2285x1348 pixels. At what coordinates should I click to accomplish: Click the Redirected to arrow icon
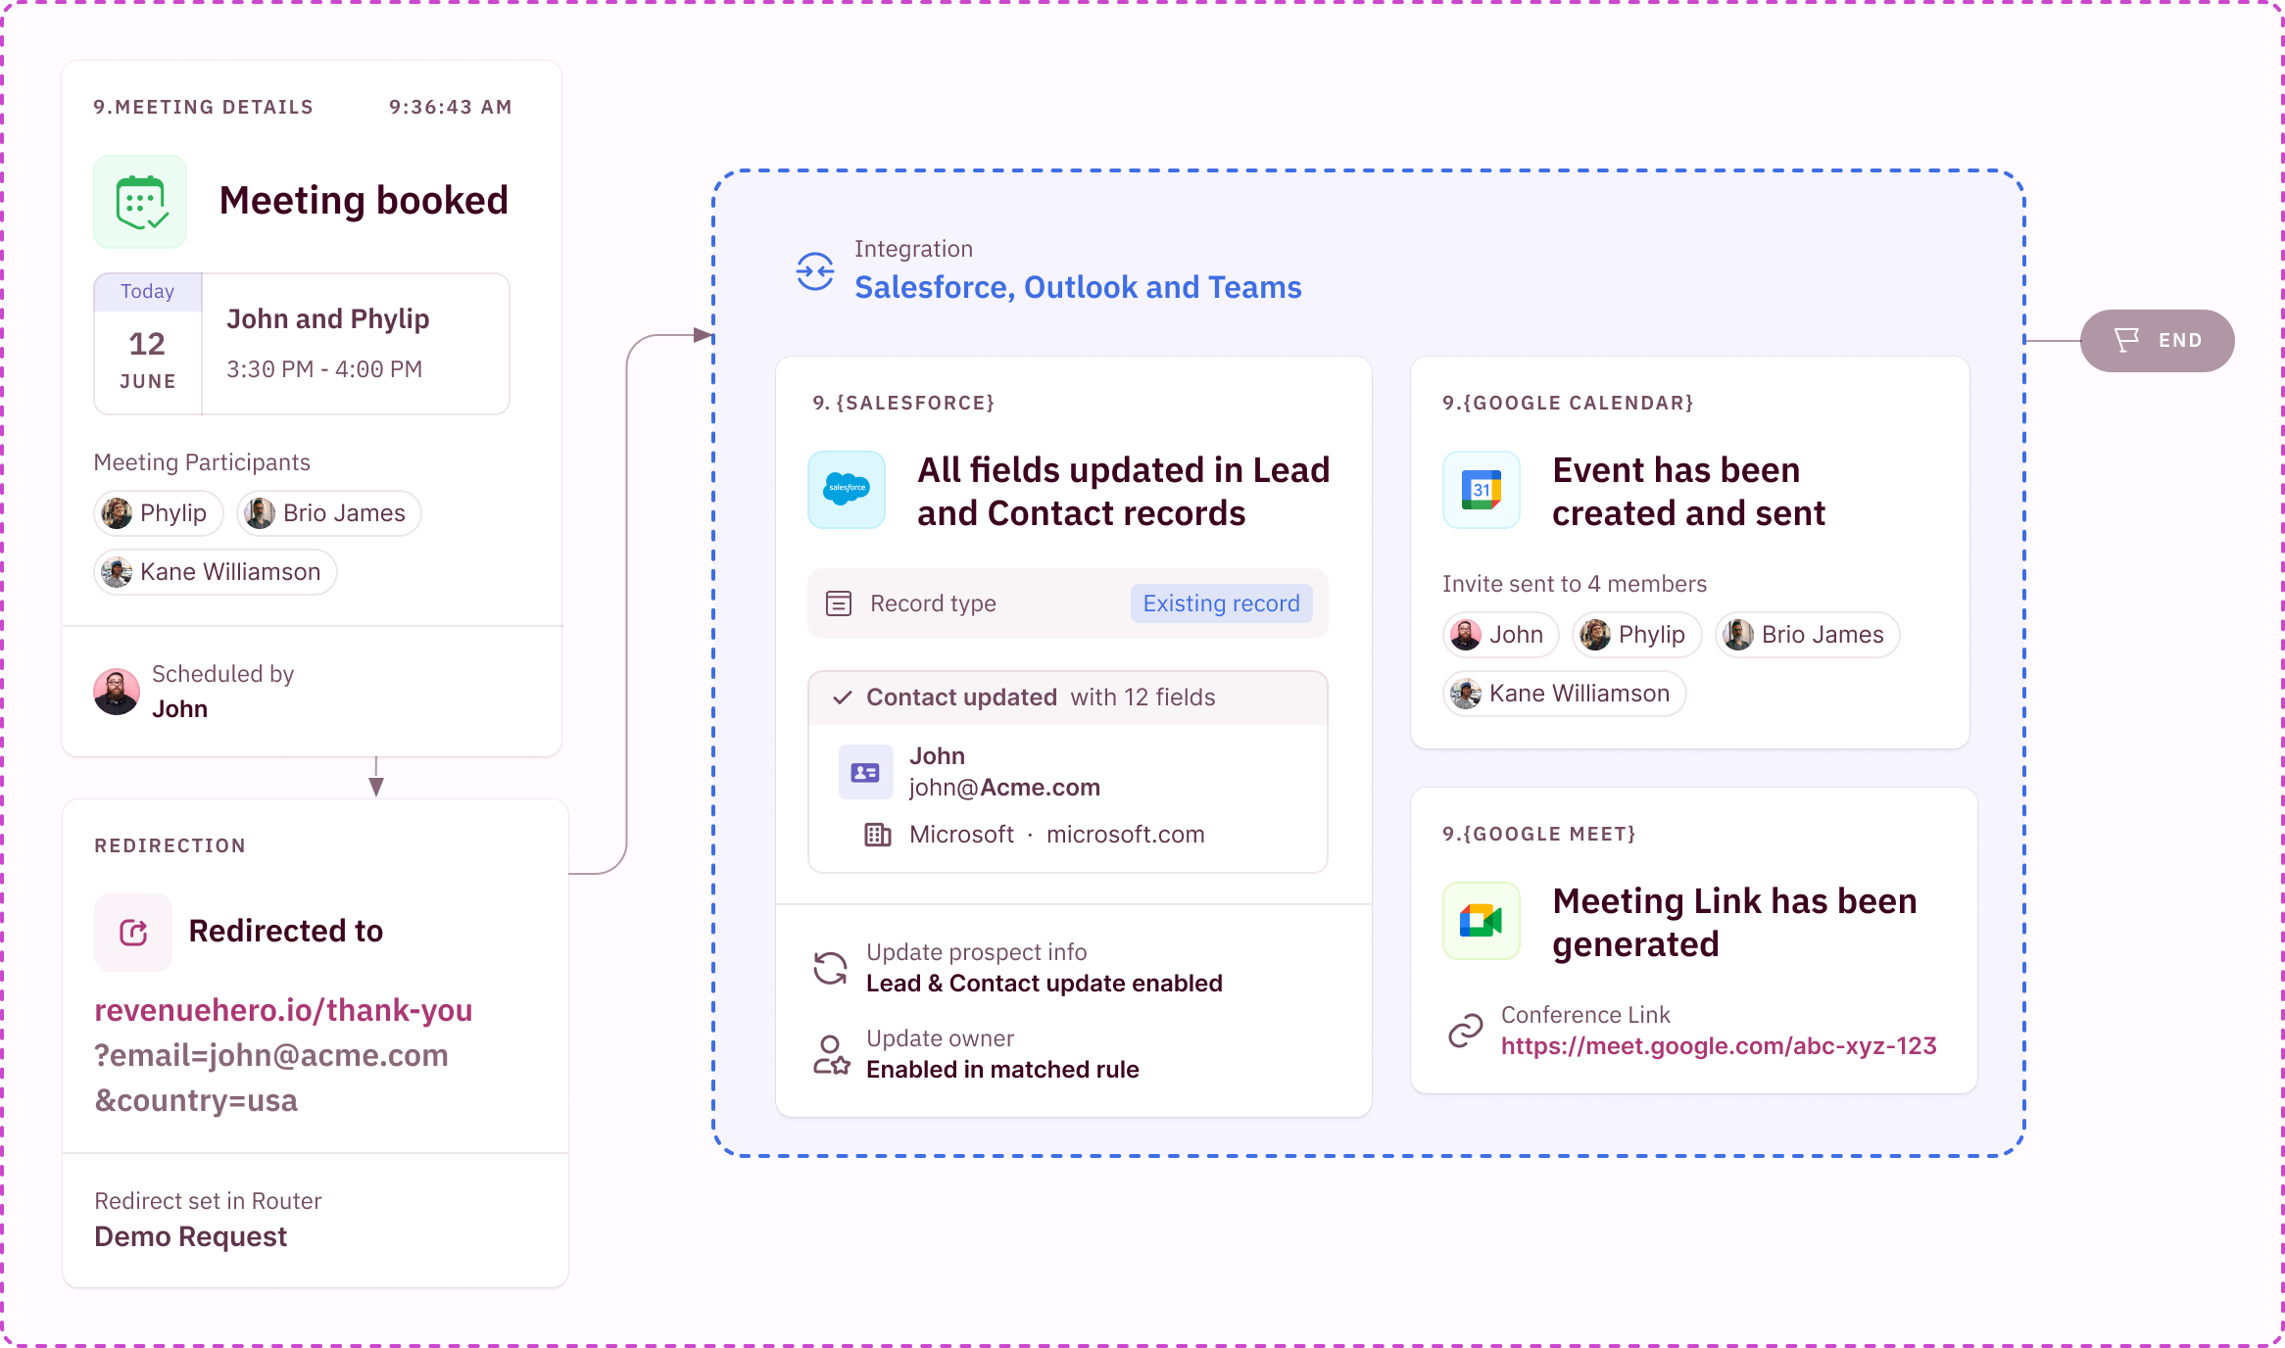[133, 933]
